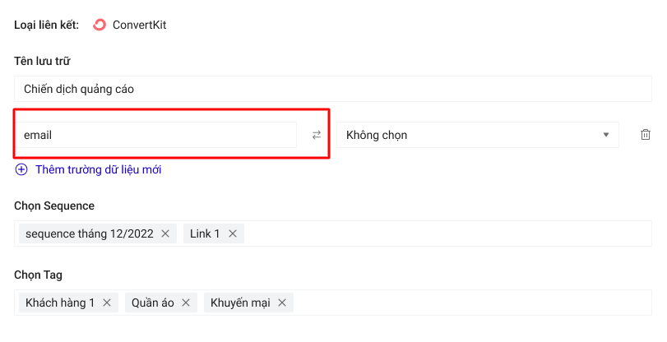Delete the email field mapping row

tap(646, 135)
